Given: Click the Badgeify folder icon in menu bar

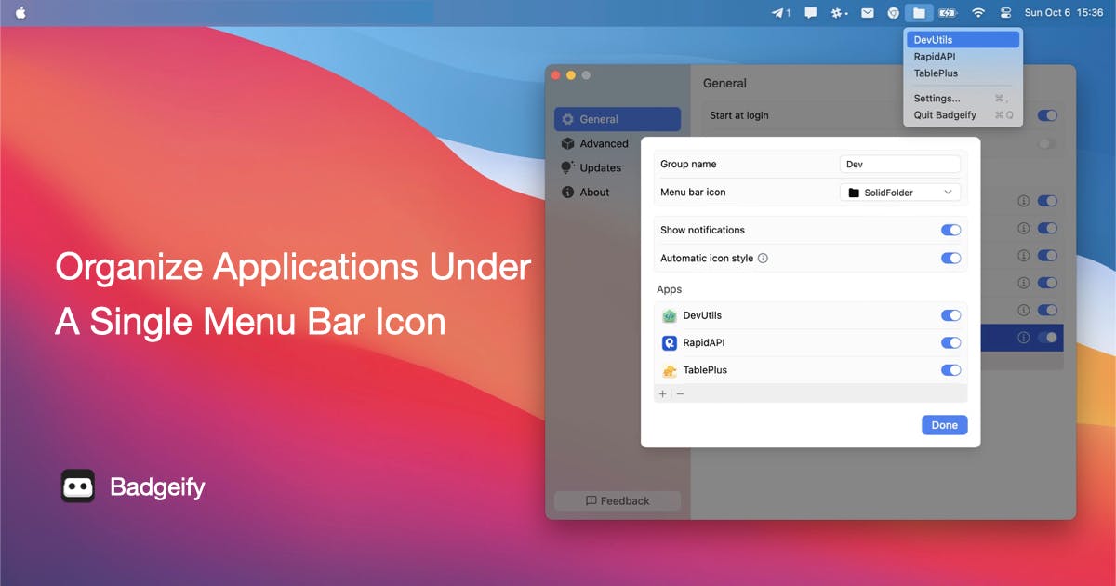Looking at the screenshot, I should 919,13.
